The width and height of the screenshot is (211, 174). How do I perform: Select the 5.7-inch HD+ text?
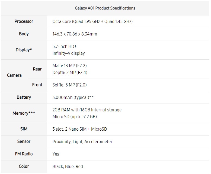pyautogui.click(x=65, y=46)
